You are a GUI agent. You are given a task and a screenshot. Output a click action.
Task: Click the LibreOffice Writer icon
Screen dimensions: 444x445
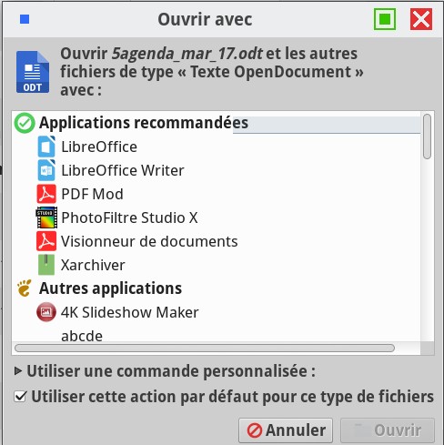point(46,170)
